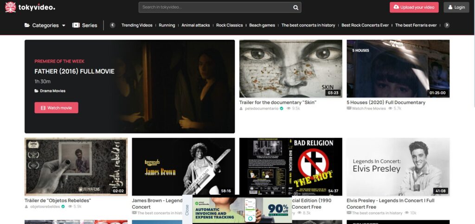Open Watch Free Movies channel link

[369, 109]
